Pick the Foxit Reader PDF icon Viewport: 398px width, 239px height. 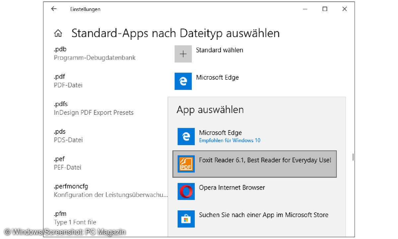pos(186,164)
